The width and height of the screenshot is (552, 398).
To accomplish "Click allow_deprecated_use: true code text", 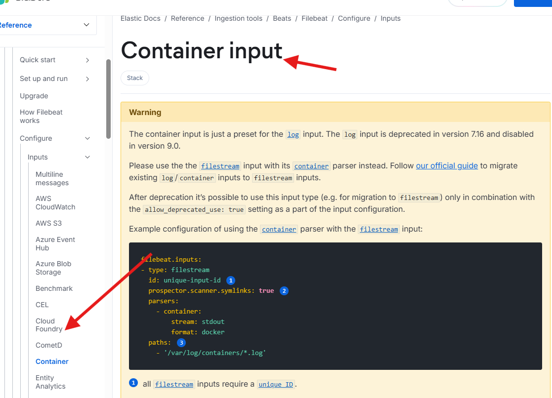I will 194,210.
